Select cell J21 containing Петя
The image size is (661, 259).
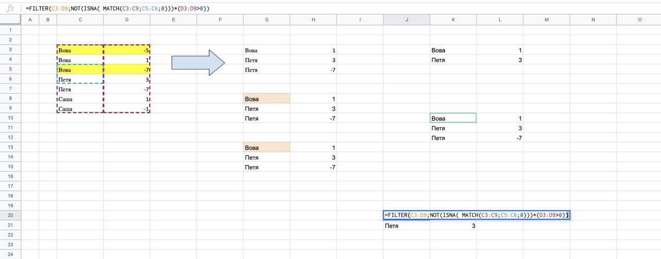[406, 226]
